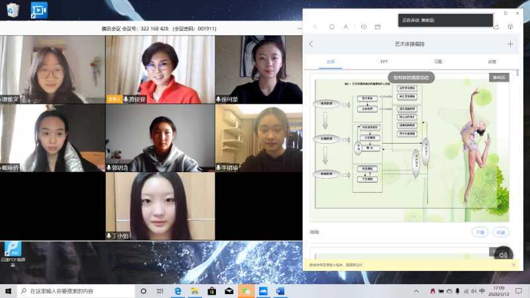Click the rhythmic gymnastics slide preview
The width and height of the screenshot is (530, 298).
[x=409, y=147]
